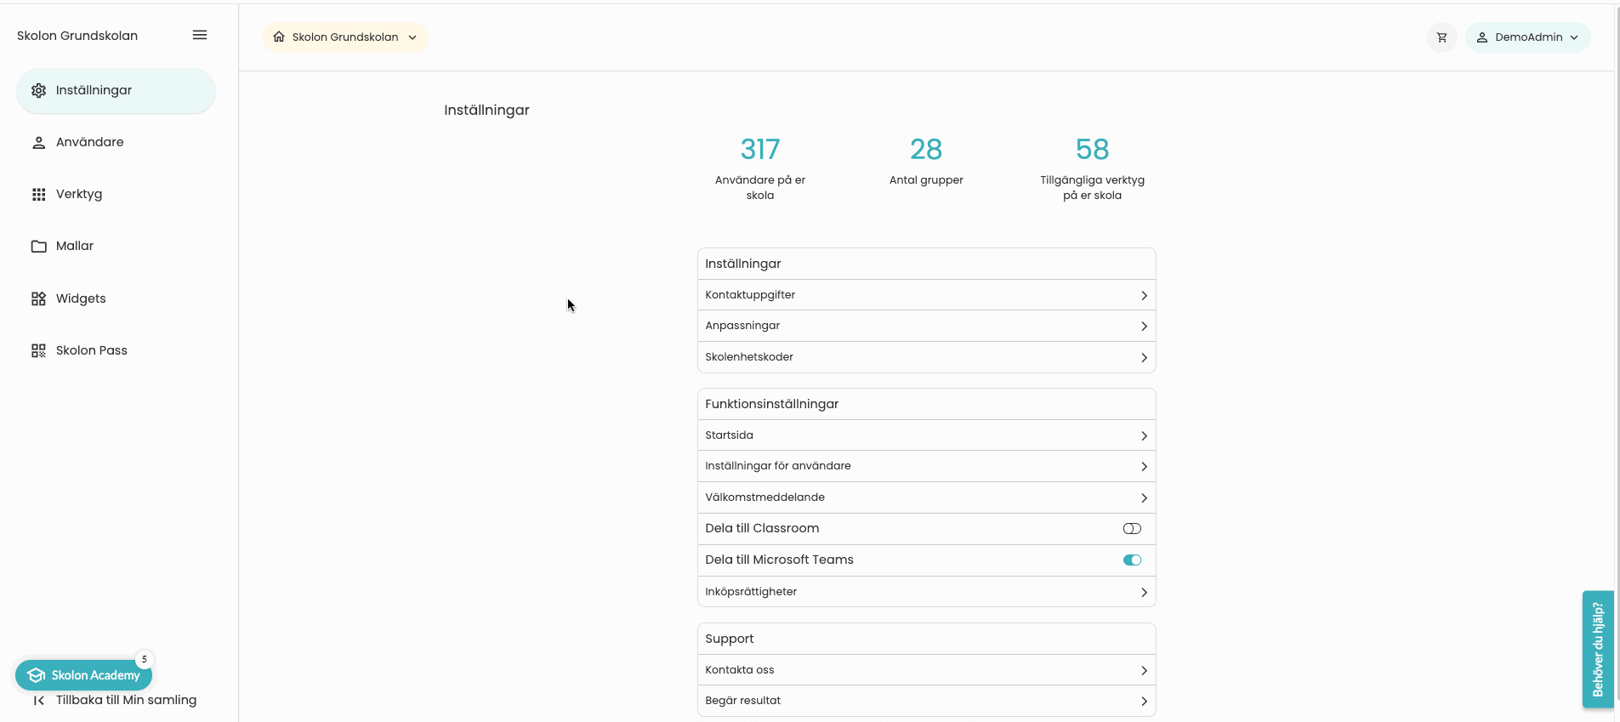Screen dimensions: 1620x722
Task: Click the Användare person icon
Action: [x=39, y=143]
